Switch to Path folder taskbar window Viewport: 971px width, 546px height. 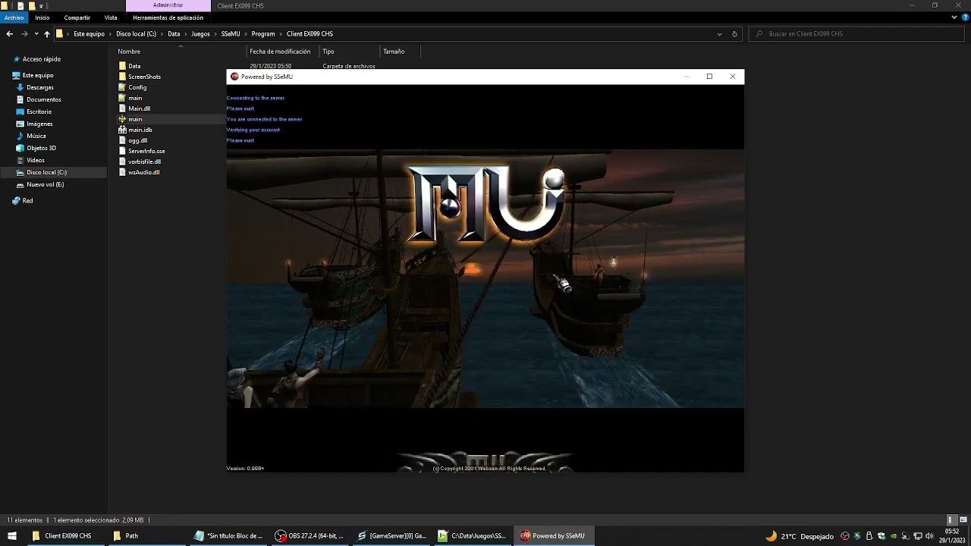[144, 536]
